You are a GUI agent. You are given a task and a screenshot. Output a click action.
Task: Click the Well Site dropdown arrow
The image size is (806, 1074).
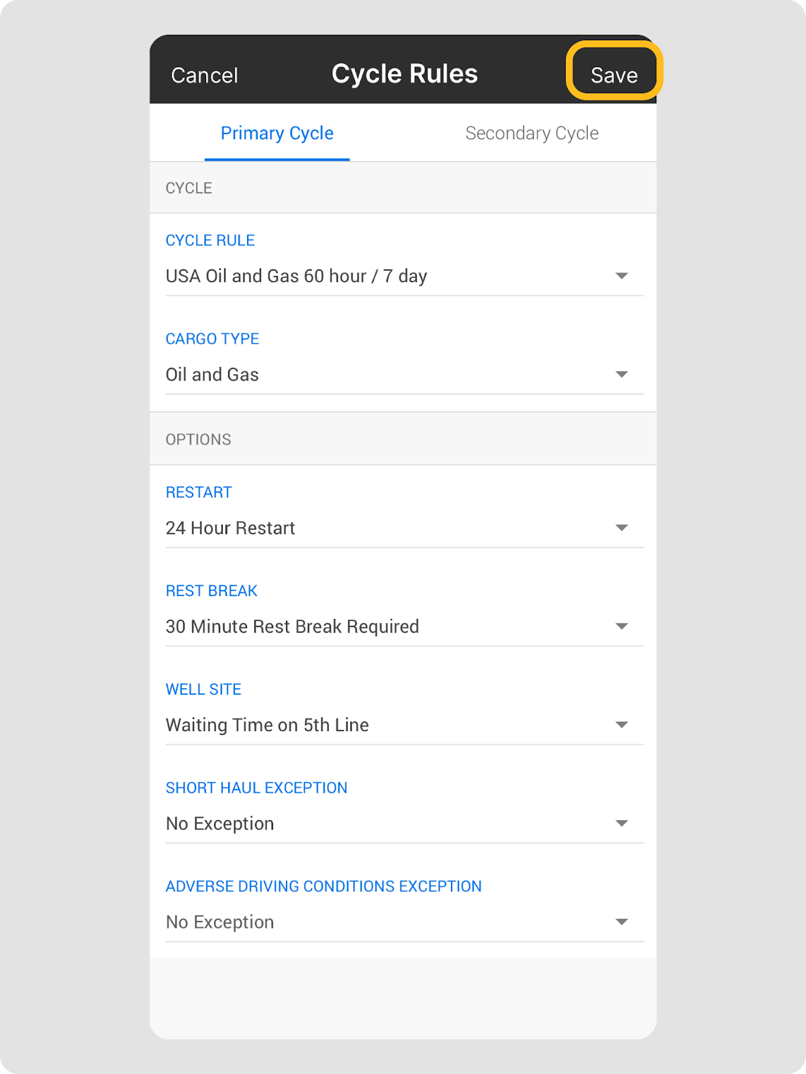621,725
